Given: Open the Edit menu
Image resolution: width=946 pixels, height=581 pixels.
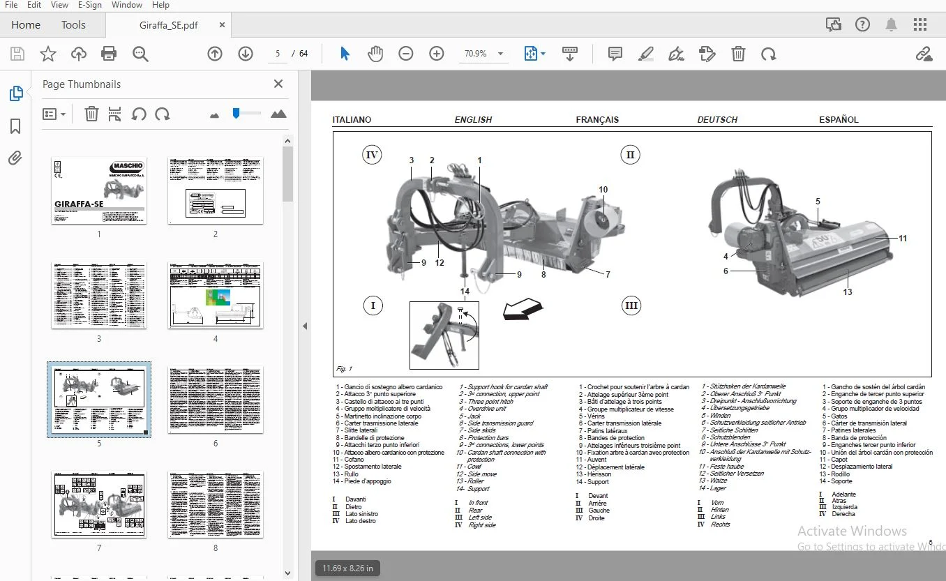Looking at the screenshot, I should click(x=34, y=5).
